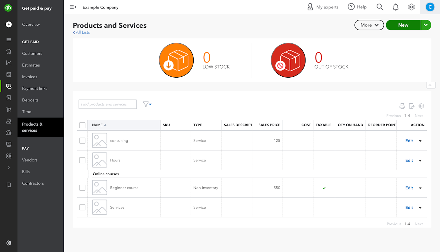440x252 pixels.
Task: Check the Services row checkbox
Action: coord(82,207)
